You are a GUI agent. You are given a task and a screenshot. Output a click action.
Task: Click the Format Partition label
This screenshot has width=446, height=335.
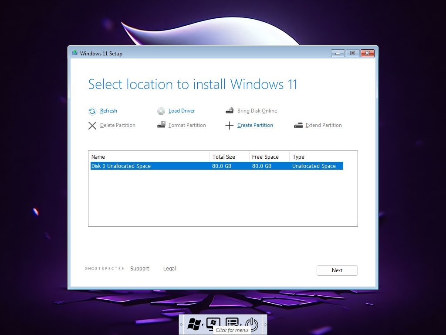click(187, 125)
